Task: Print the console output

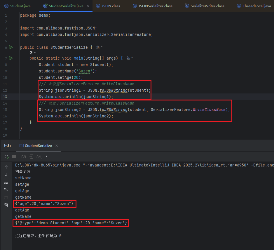Action: coord(6,197)
